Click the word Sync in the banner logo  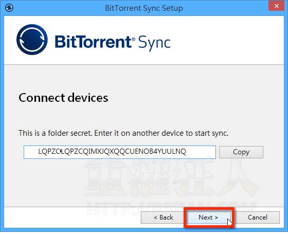pyautogui.click(x=154, y=43)
